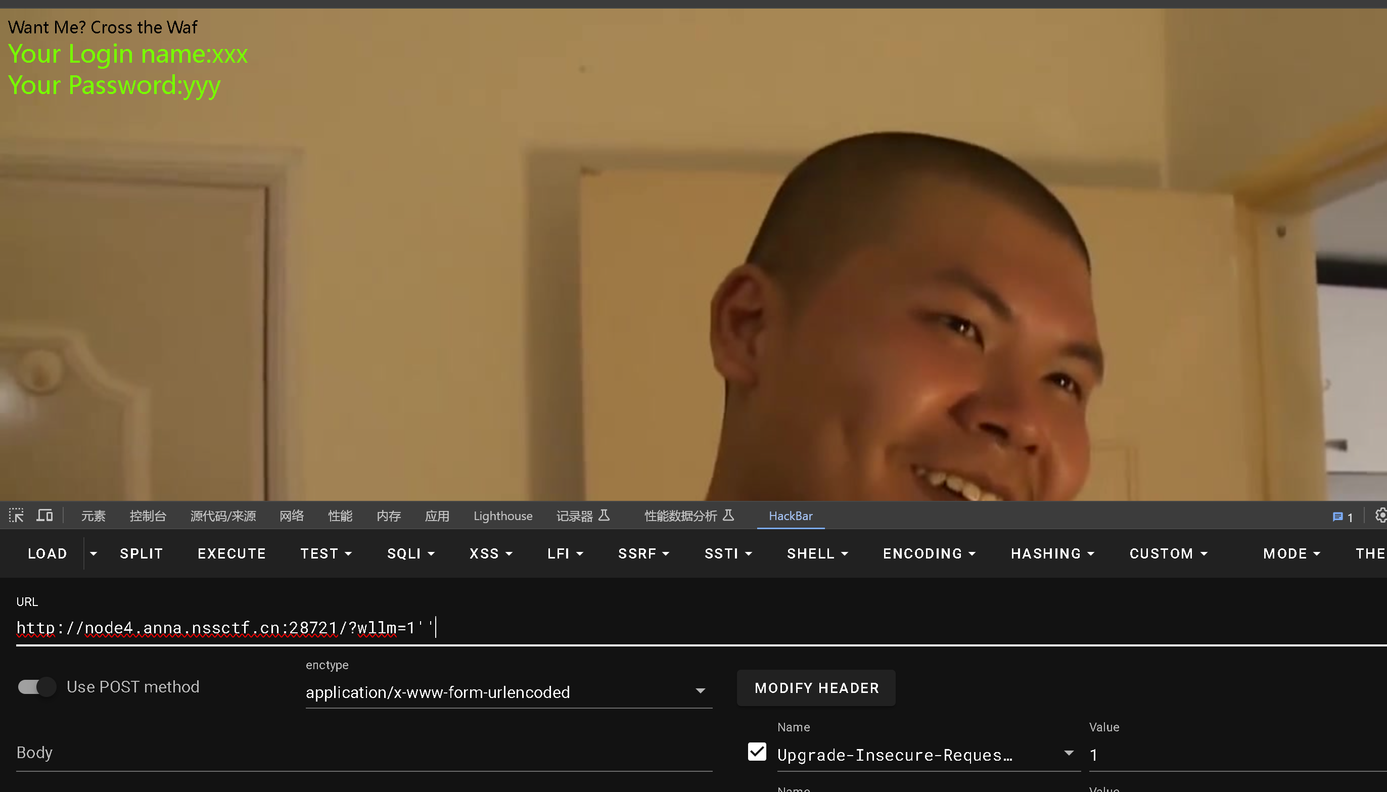This screenshot has height=792, width=1387.
Task: Open the ENCODING menu
Action: [929, 554]
